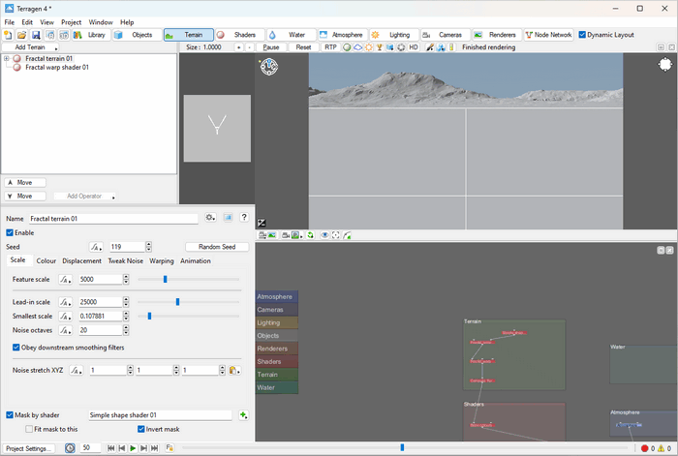The image size is (678, 456).
Task: Uncheck the Enable checkbox
Action: [11, 232]
